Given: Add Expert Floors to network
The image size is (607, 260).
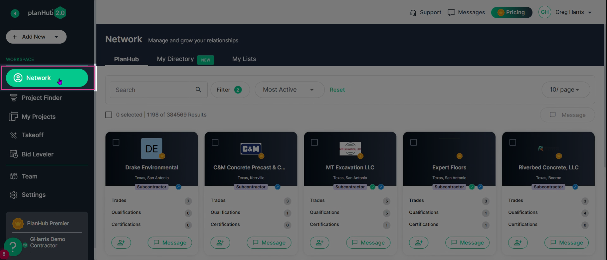Looking at the screenshot, I should [x=419, y=243].
